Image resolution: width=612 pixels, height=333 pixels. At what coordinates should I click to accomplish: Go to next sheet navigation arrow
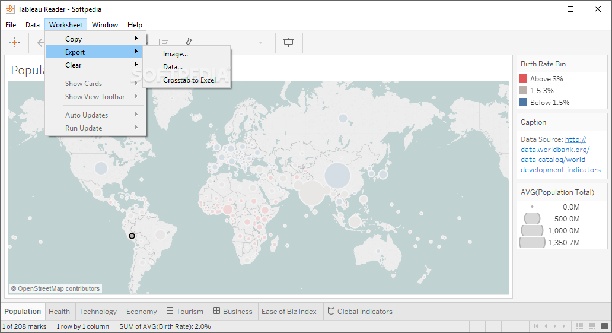click(555, 326)
